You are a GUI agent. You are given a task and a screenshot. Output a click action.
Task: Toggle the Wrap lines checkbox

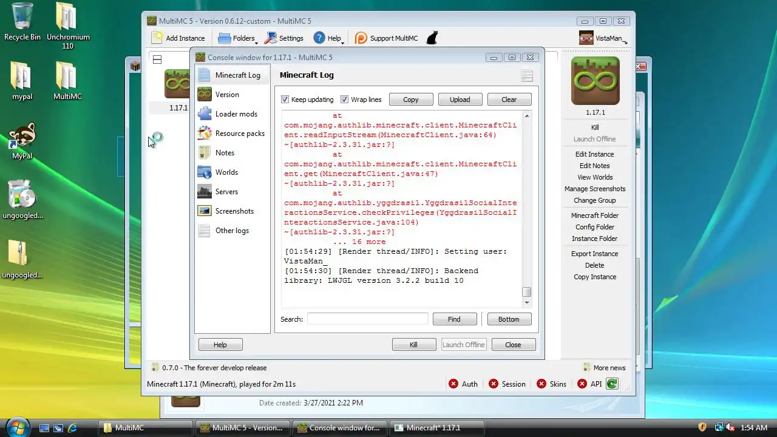coord(345,100)
